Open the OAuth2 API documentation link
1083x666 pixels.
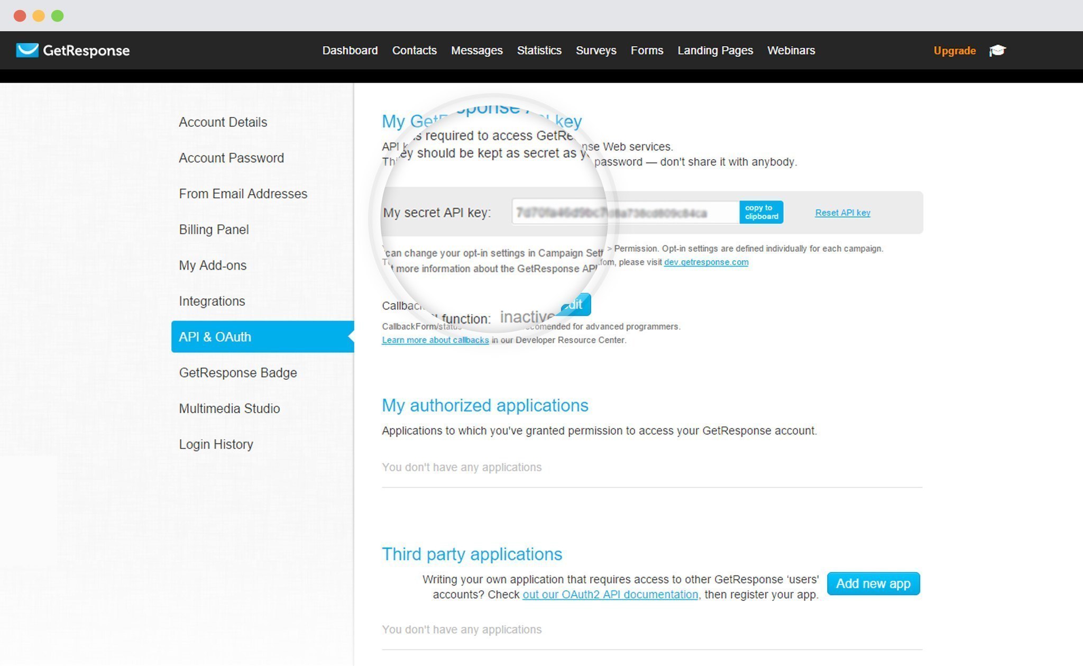coord(610,595)
